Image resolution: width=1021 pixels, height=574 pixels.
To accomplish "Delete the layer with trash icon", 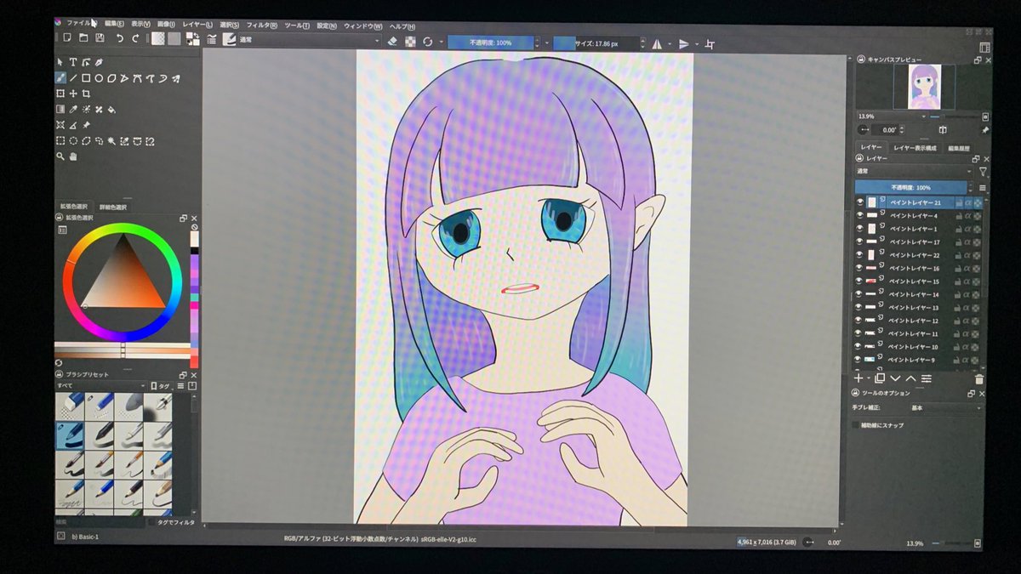I will tap(978, 378).
